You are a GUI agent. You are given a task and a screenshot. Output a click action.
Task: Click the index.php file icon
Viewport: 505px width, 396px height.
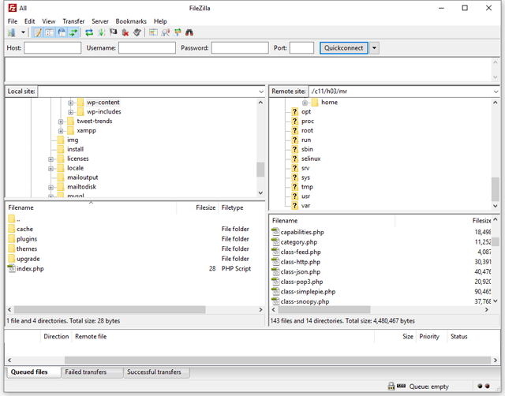coord(12,268)
